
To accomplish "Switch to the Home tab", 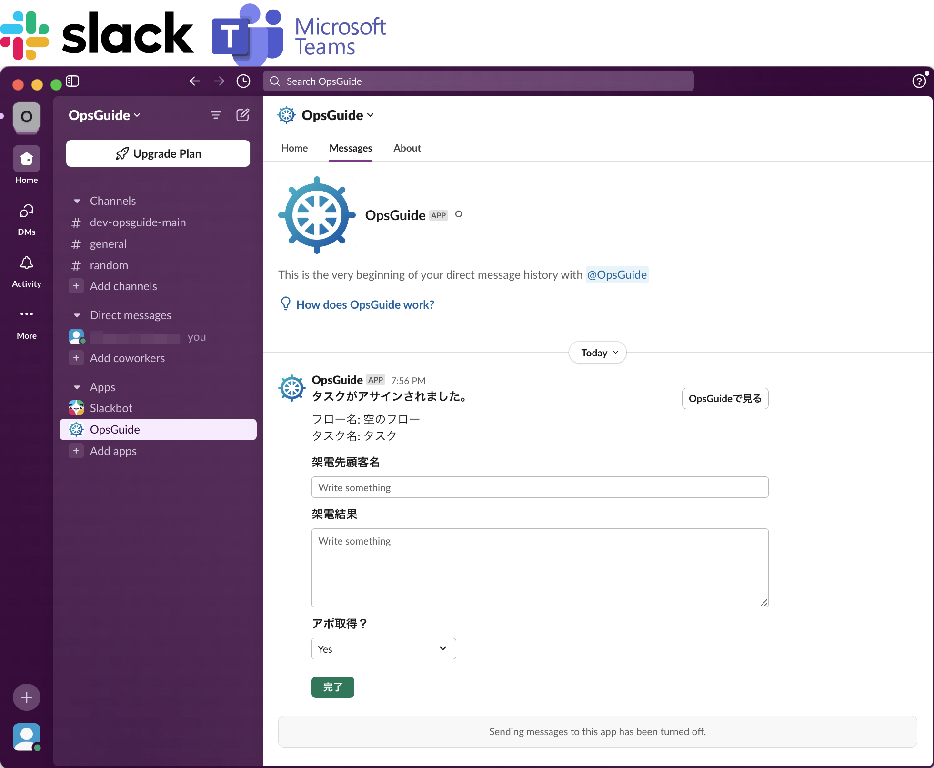I will 294,148.
